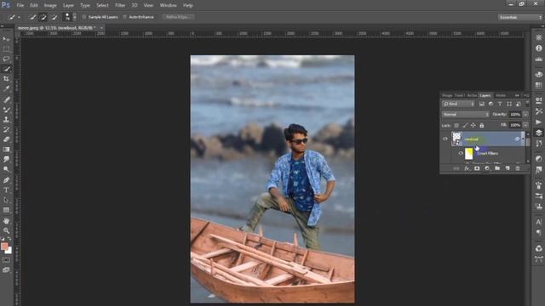Screen dimensions: 545x306
Task: Toggle type layer filter T icon
Action: (500, 104)
